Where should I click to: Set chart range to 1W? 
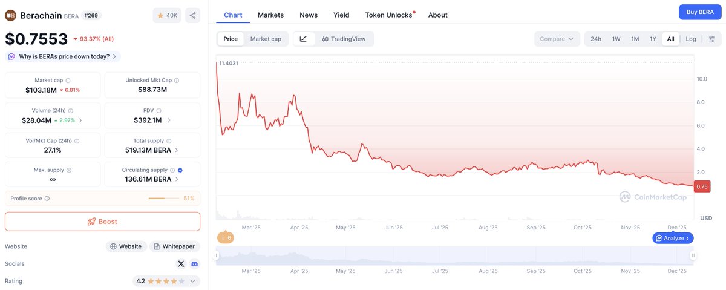[616, 39]
